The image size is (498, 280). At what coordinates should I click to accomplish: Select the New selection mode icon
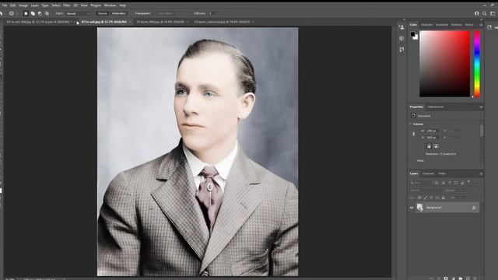(26, 14)
